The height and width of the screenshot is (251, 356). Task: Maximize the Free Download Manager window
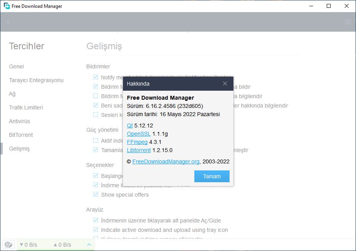(x=329, y=6)
